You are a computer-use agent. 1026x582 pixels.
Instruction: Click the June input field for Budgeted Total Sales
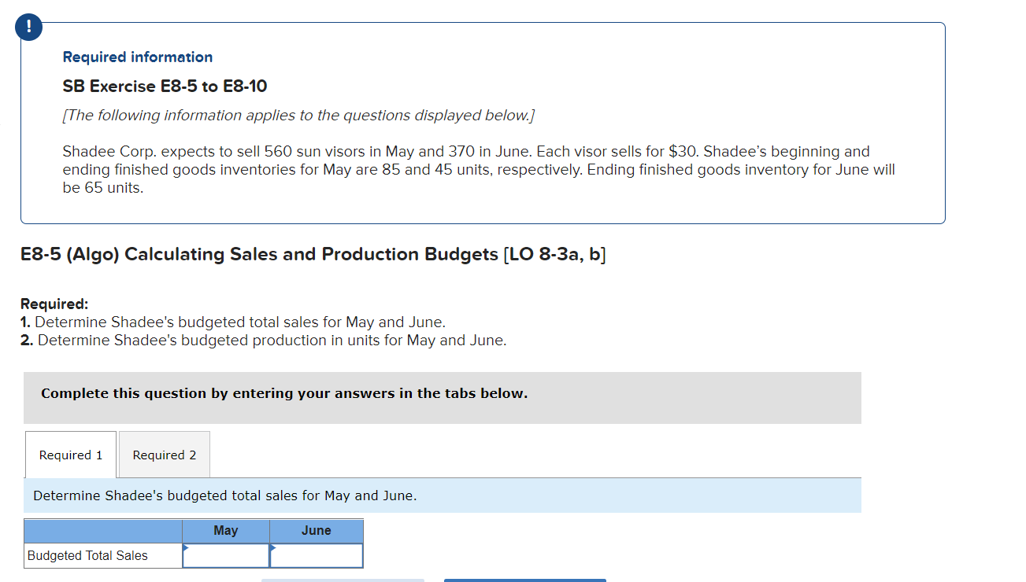[317, 556]
